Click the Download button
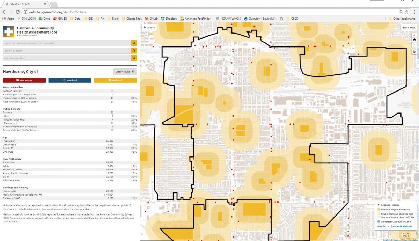Viewport: 419px width, 241px height. (70, 80)
